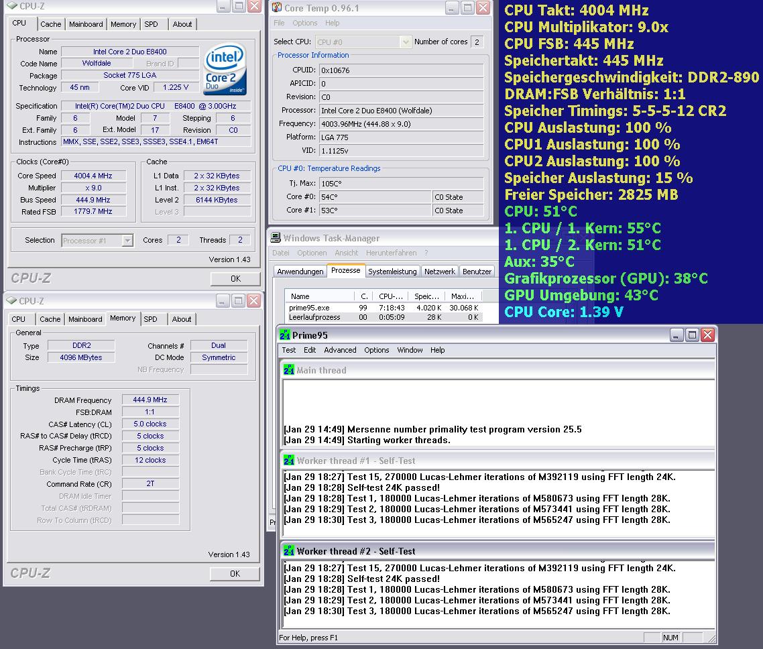
Task: Sort processes by CPU-time column header
Action: pos(391,296)
